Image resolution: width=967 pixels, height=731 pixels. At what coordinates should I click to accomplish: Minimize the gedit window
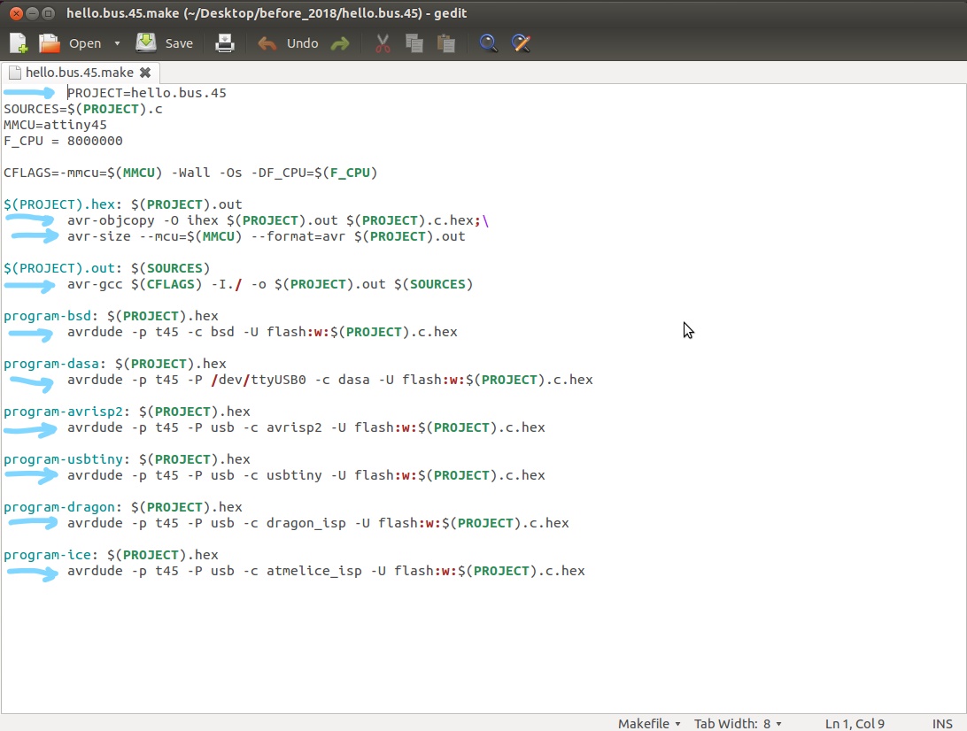[32, 13]
